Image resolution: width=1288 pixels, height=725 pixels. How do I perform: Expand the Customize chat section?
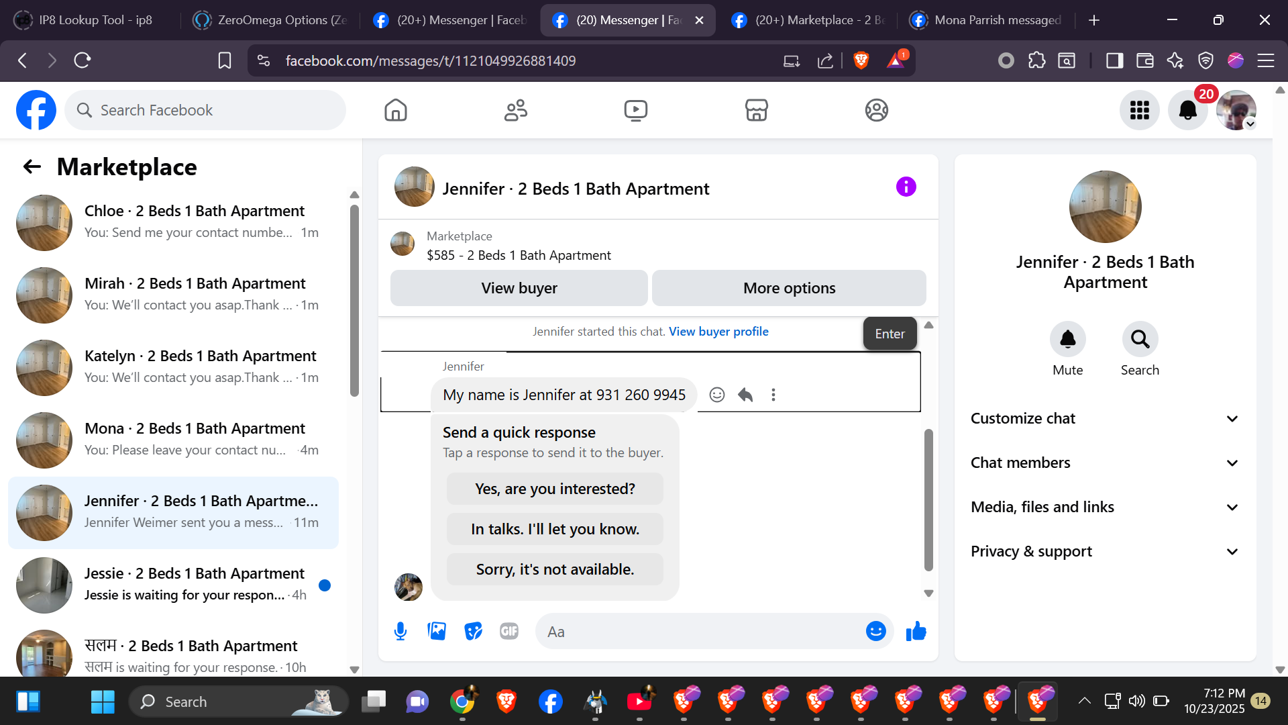(x=1105, y=418)
